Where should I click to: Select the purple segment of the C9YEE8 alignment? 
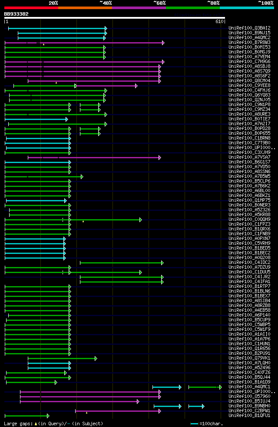[106, 86]
